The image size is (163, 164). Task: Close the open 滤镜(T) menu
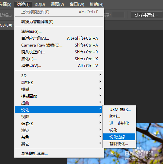[x=23, y=5]
